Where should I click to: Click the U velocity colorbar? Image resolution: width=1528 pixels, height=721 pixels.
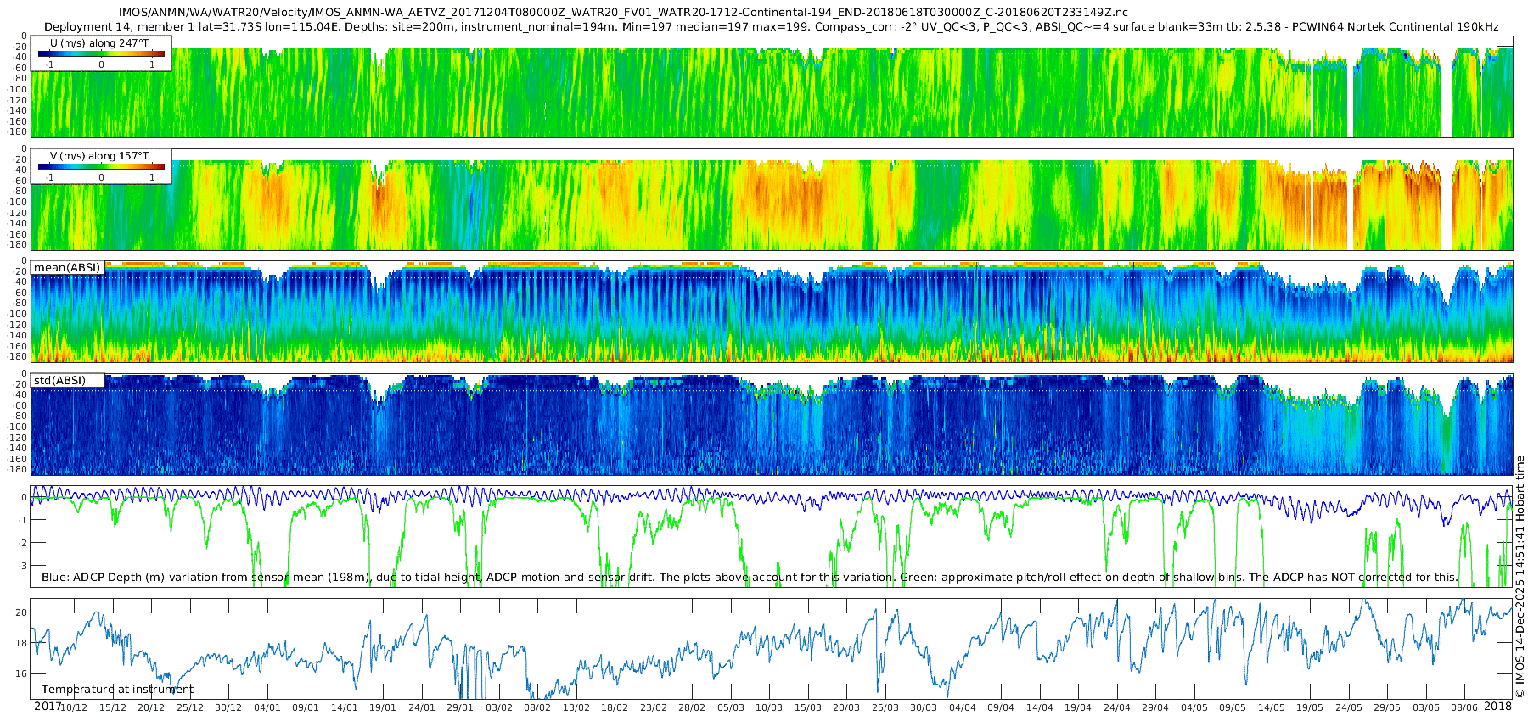tap(101, 54)
